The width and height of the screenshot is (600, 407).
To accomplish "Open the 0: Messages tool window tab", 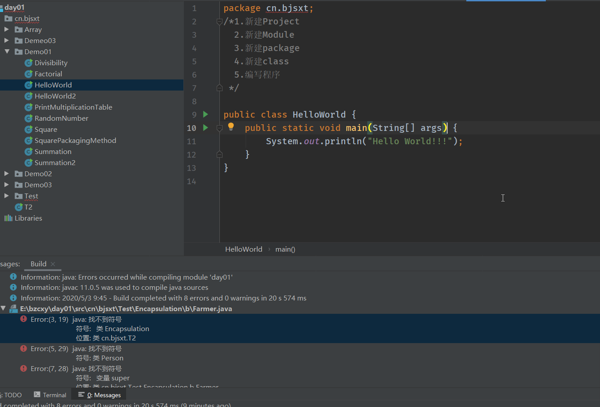I will tap(99, 395).
